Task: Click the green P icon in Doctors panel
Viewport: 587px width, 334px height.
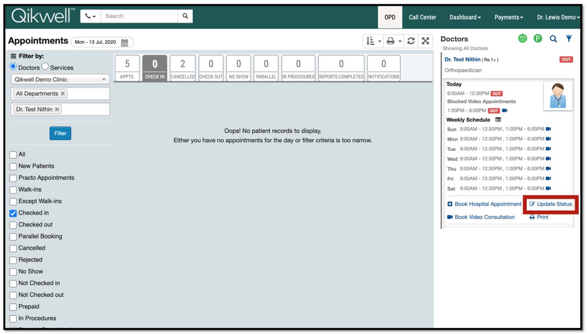Action: click(x=538, y=39)
